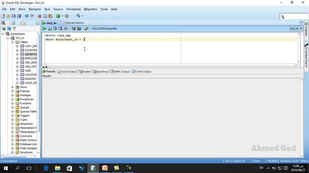Click the Open folder toolbar icon
This screenshot has height=173, width=309.
click(x=8, y=16)
